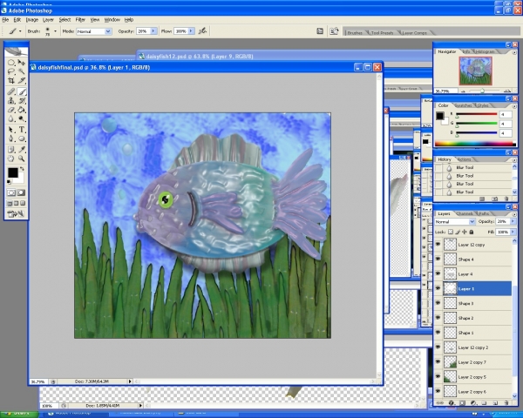The width and height of the screenshot is (523, 418).
Task: Select the Eyedropper tool
Action: [21, 150]
